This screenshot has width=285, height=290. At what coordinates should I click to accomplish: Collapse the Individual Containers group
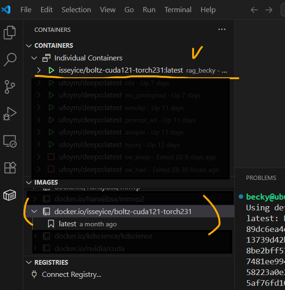(x=34, y=58)
